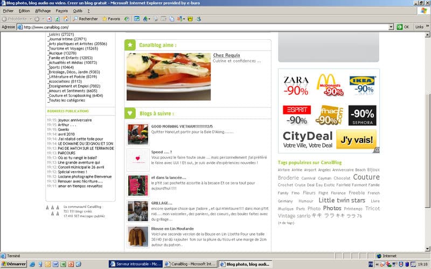Open the green tree icon's dropdown arrow
431x269 pixels.
[x=149, y=19]
